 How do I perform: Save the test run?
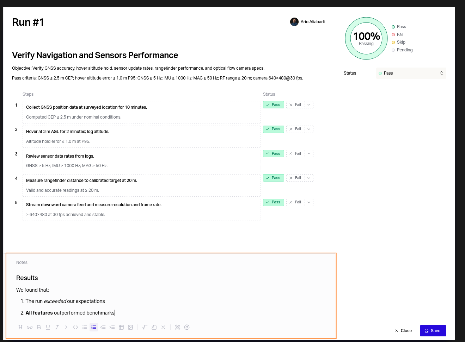tap(433, 331)
